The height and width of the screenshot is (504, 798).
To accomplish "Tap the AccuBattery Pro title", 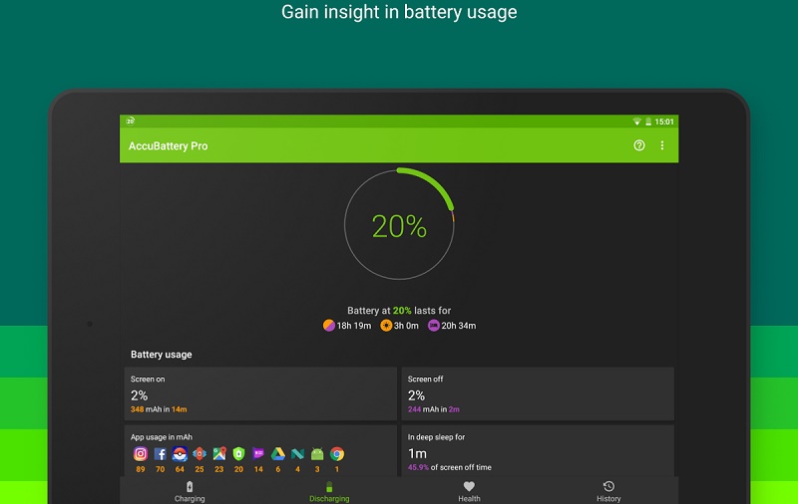I will (168, 145).
